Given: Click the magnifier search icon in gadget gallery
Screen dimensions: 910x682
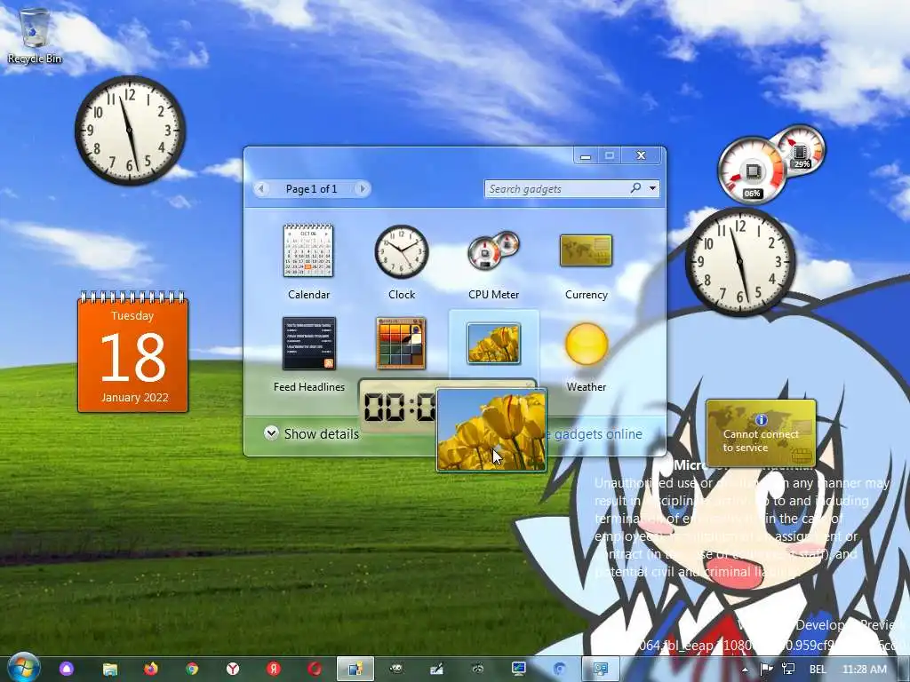Looking at the screenshot, I should pyautogui.click(x=636, y=188).
